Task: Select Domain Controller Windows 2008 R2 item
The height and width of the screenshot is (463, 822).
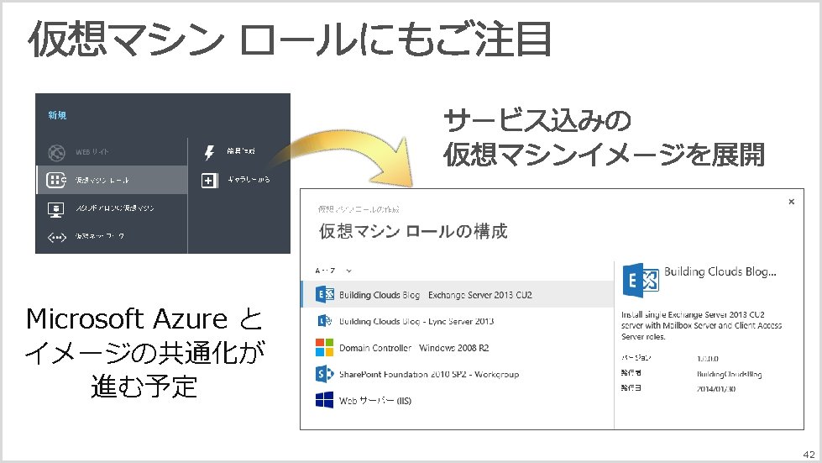Action: pos(457,347)
